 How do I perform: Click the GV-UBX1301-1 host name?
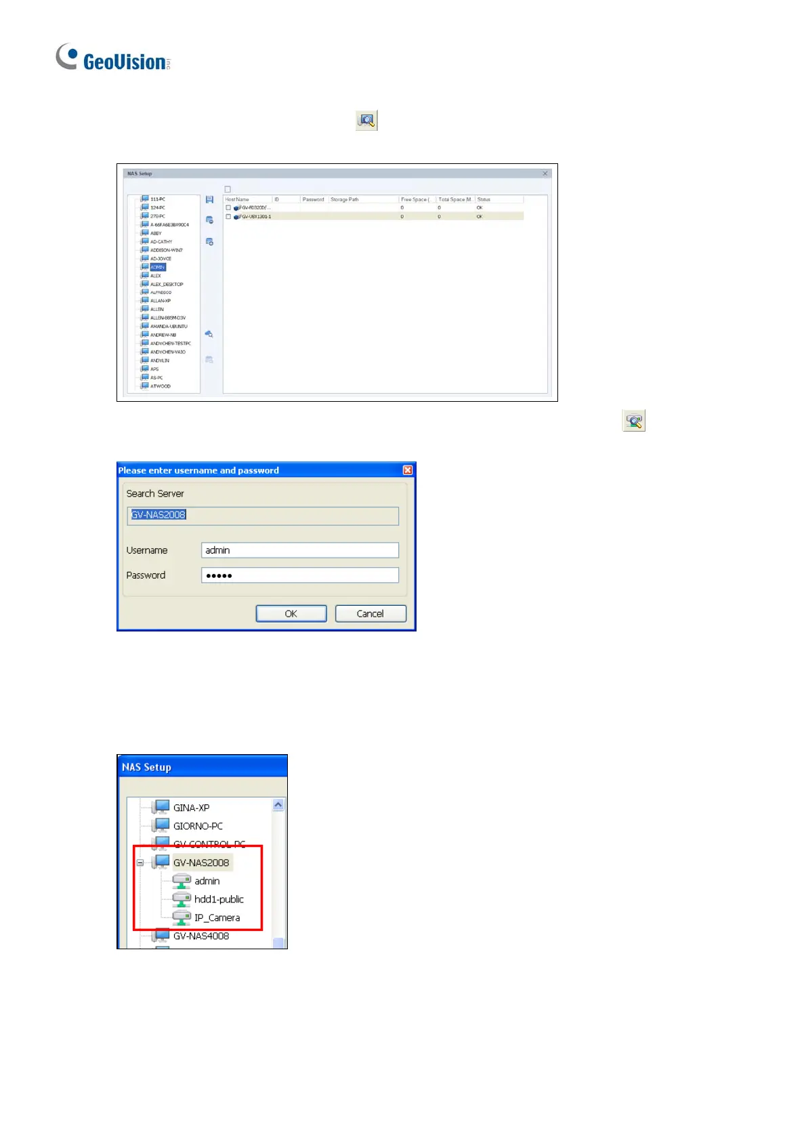pyautogui.click(x=257, y=217)
